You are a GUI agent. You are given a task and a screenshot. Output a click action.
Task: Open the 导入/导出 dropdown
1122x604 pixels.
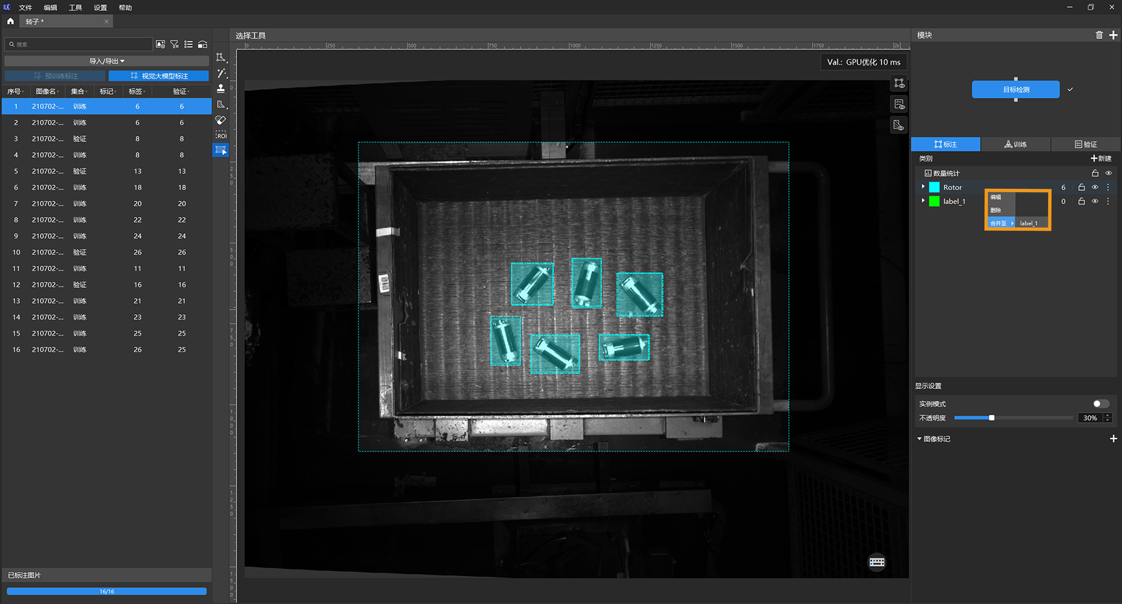[107, 61]
